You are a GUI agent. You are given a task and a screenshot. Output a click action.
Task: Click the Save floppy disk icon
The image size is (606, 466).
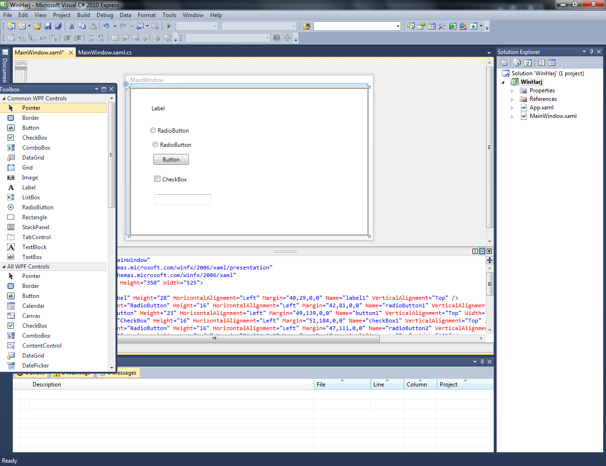[48, 26]
